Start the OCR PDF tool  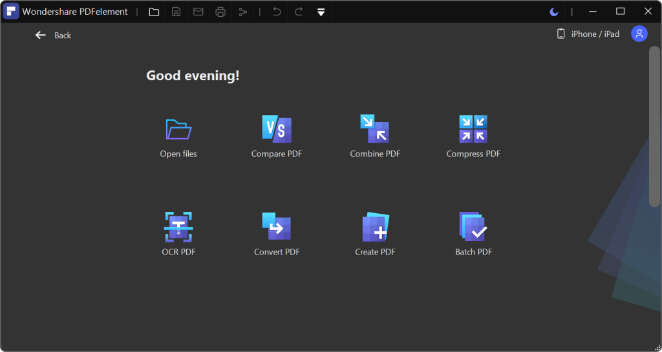(x=178, y=234)
